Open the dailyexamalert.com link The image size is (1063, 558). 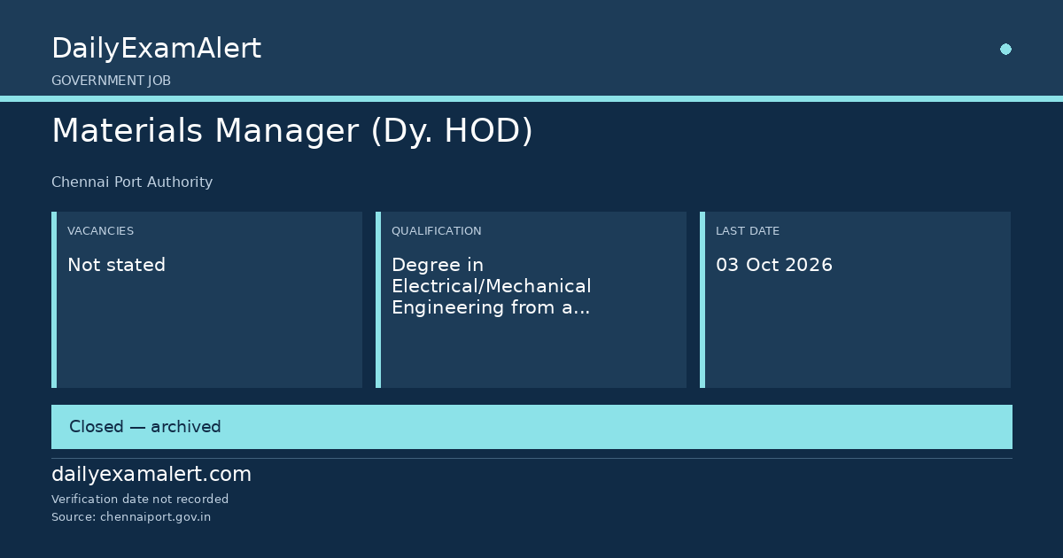151,475
